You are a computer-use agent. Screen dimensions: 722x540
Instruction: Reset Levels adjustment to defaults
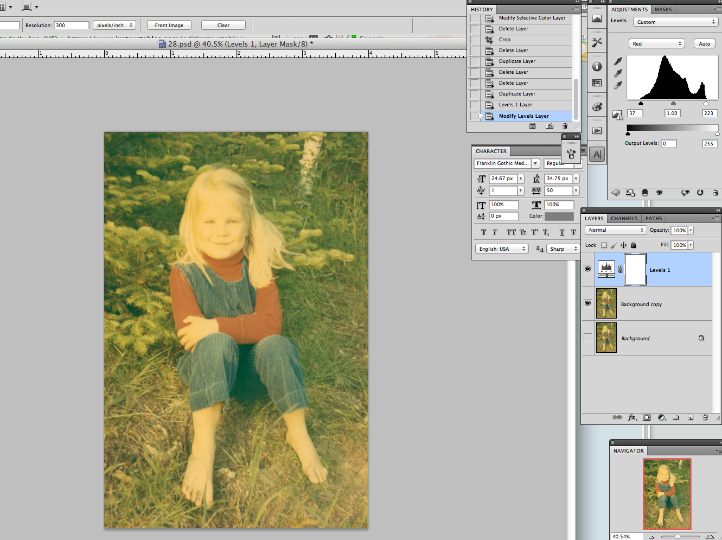[x=700, y=193]
